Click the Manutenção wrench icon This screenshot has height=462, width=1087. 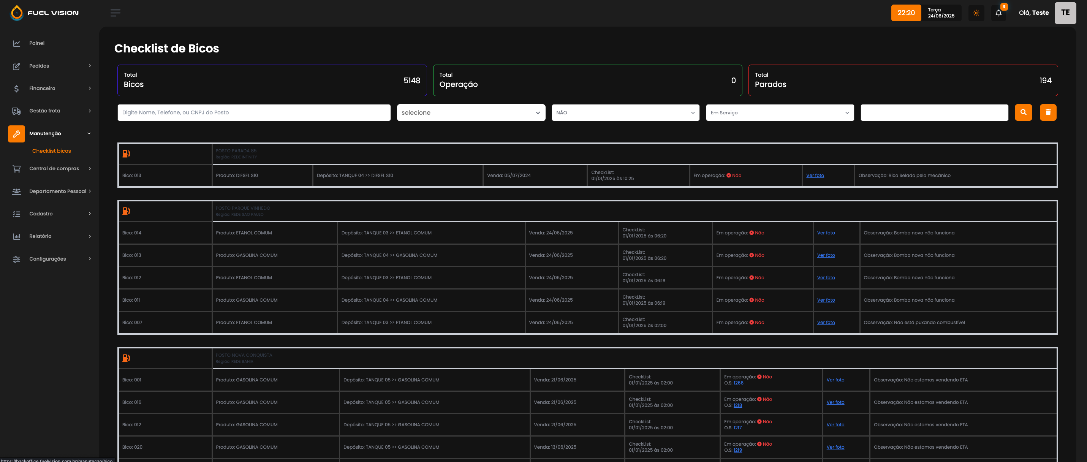click(16, 134)
